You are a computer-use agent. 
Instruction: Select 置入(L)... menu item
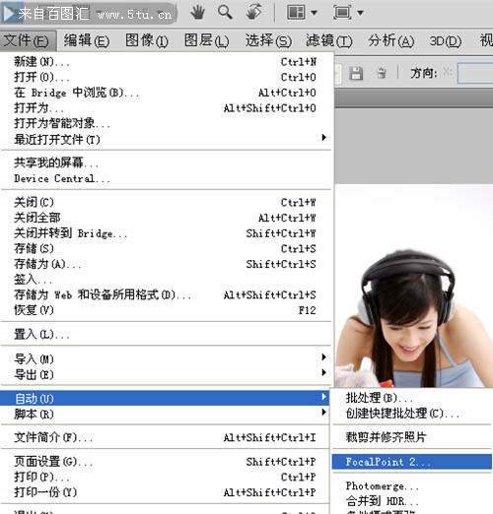[x=166, y=335]
